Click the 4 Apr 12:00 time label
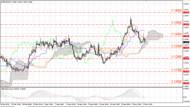 [49, 104]
